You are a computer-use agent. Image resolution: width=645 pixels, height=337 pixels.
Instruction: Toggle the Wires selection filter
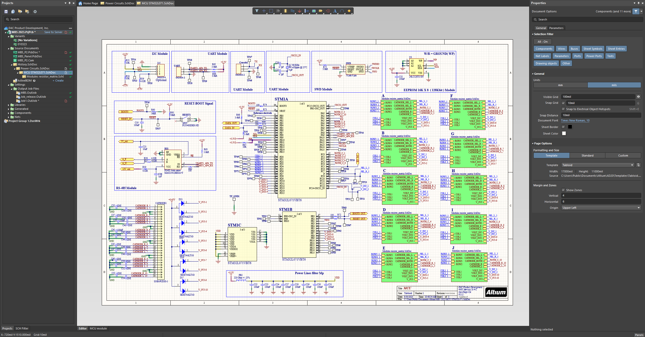click(x=561, y=49)
